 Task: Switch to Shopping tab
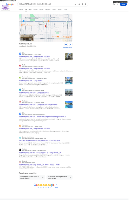[x=48, y=10]
